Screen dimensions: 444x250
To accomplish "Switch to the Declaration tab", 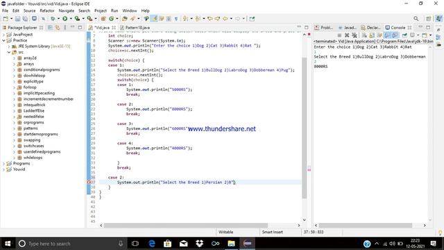I will (x=370, y=28).
